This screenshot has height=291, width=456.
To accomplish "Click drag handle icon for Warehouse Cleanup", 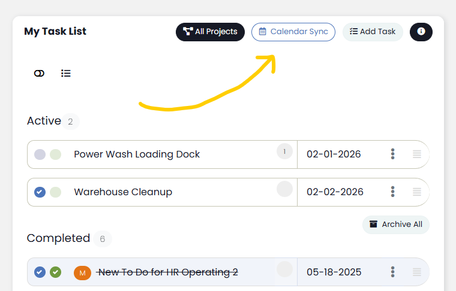I will 417,192.
